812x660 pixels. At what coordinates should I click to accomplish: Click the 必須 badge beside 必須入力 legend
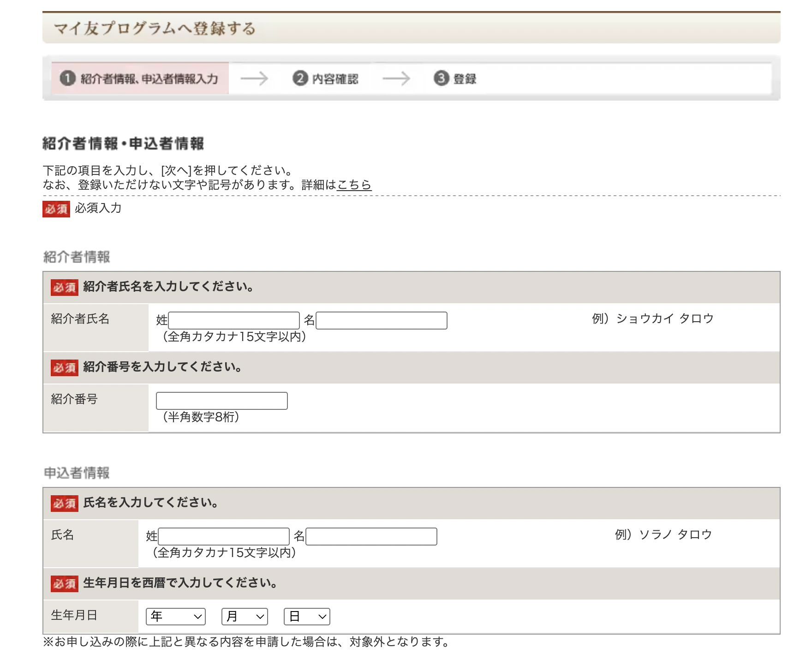tap(56, 209)
